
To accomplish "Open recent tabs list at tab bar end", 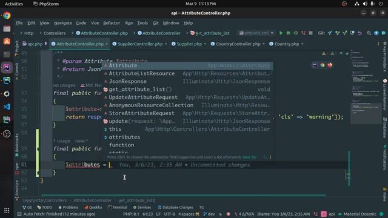I will click(378, 44).
